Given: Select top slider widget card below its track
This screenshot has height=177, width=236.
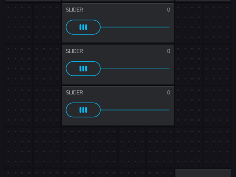Looking at the screenshot, I should pos(118,39).
